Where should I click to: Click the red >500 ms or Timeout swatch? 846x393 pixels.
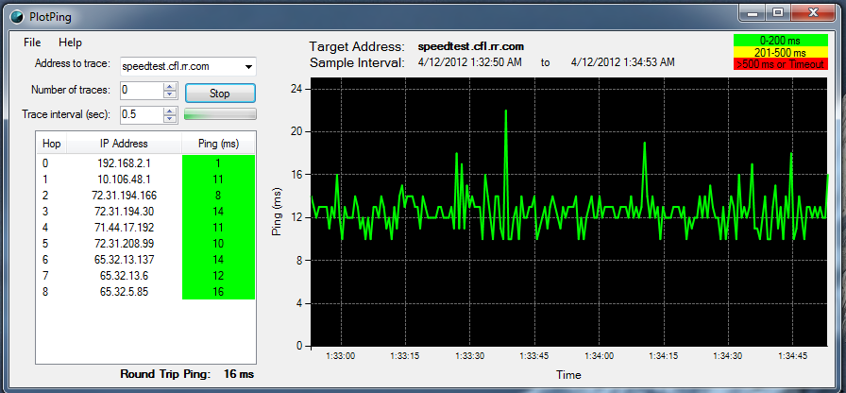pos(780,64)
